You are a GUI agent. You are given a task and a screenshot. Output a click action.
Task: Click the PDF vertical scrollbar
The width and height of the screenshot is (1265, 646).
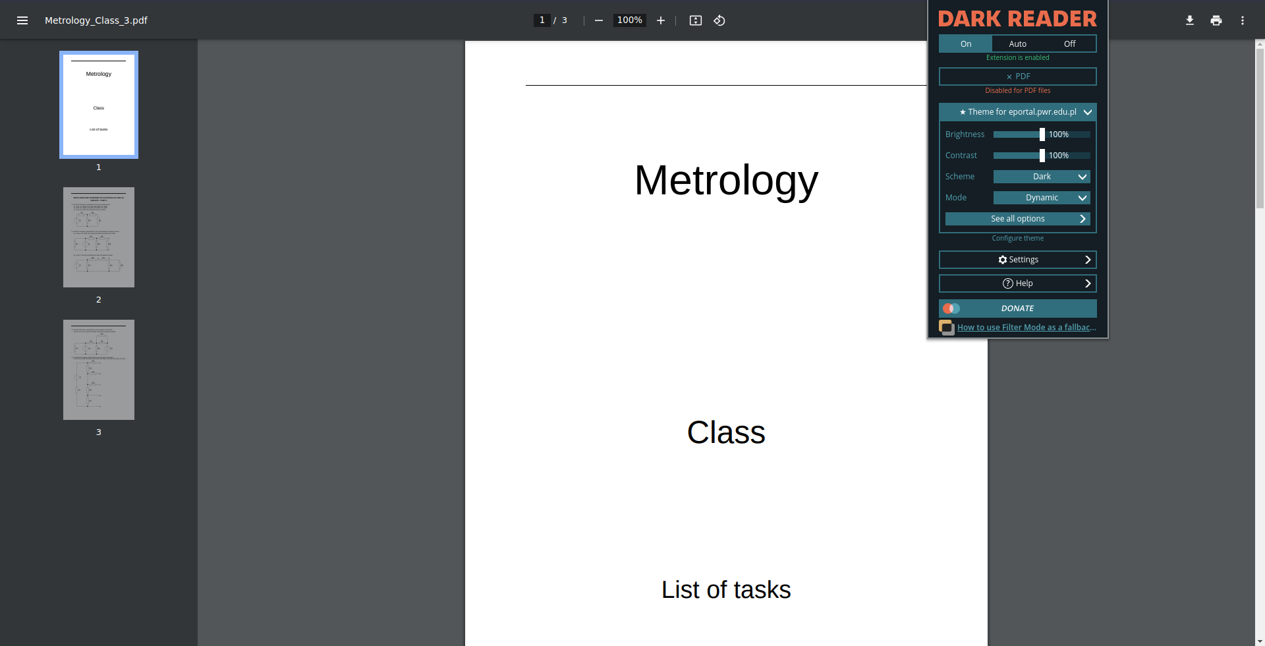click(1260, 129)
